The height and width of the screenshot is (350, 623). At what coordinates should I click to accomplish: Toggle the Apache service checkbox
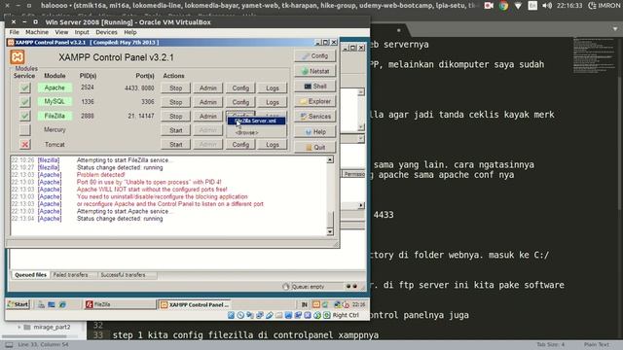click(24, 87)
